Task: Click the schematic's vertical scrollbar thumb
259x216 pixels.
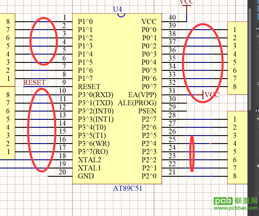Action: pos(250,59)
